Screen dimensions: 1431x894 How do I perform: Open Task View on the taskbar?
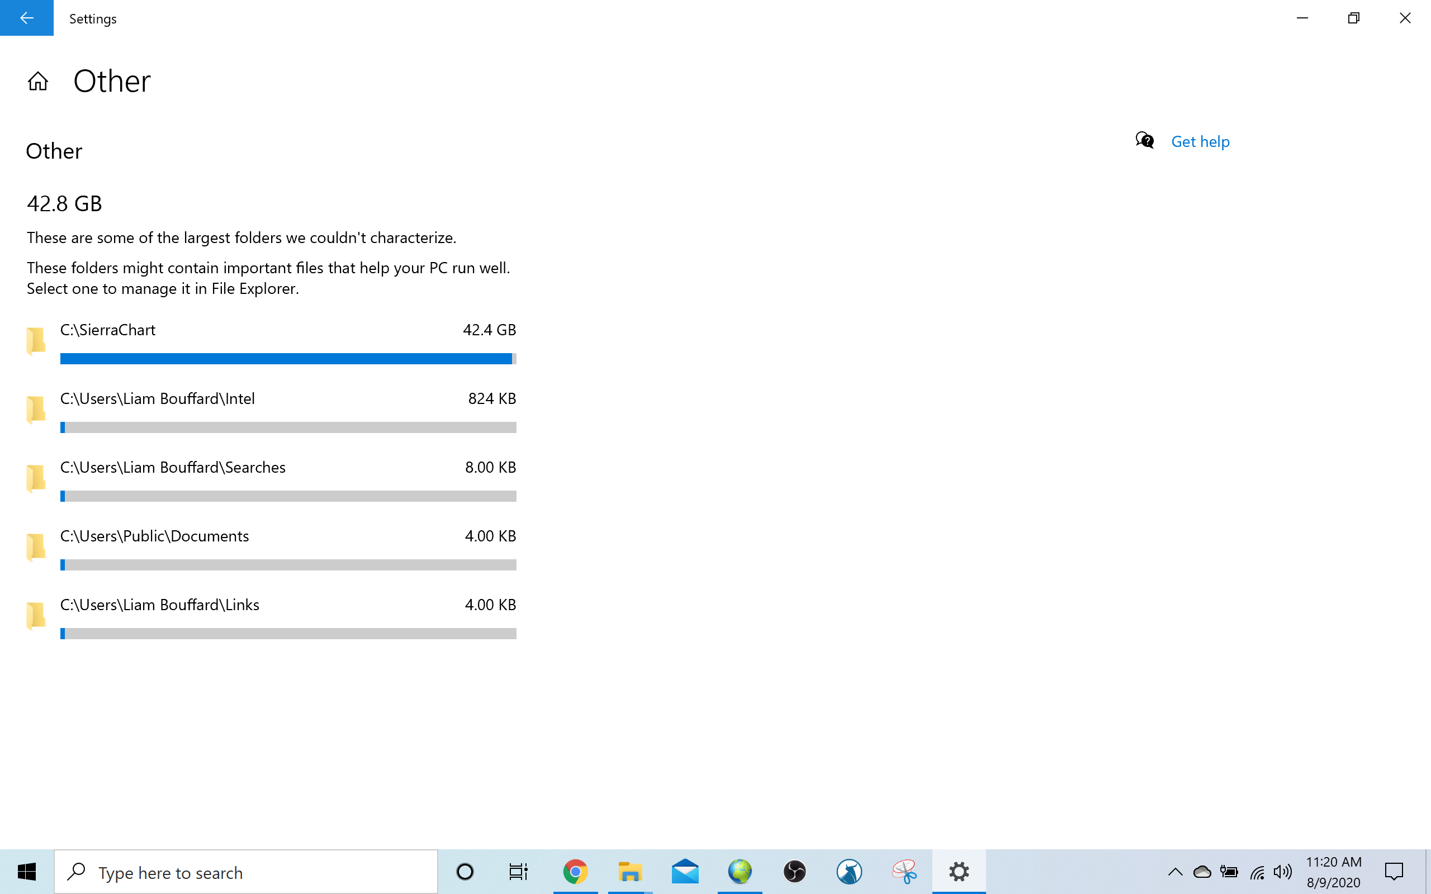(518, 872)
